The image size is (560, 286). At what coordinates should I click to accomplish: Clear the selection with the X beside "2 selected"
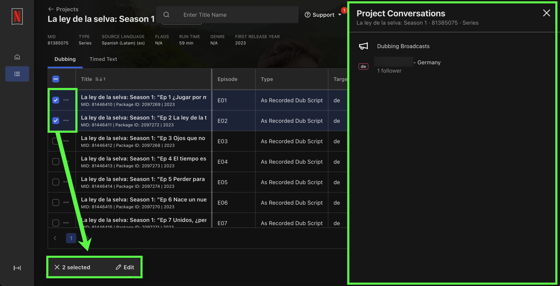point(57,267)
